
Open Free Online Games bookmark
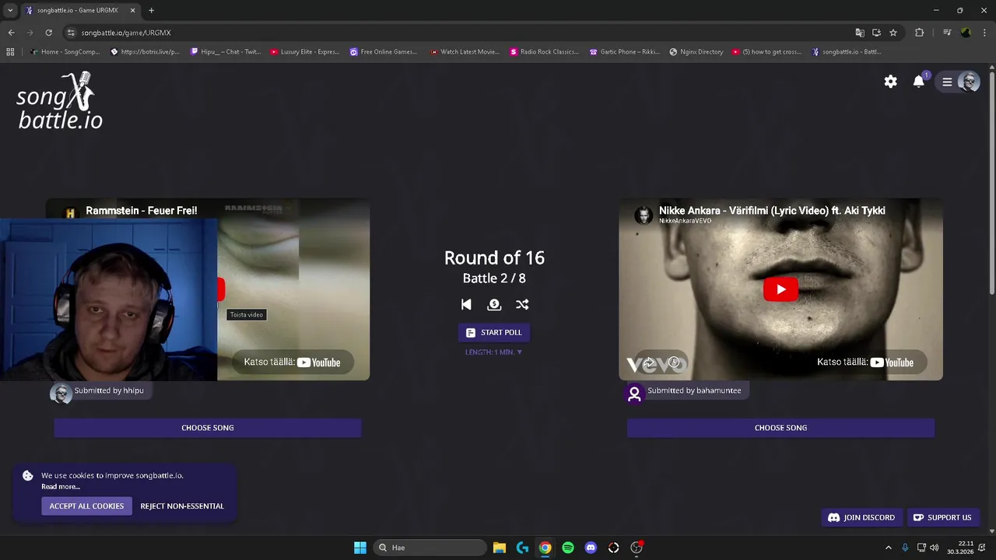pos(384,52)
